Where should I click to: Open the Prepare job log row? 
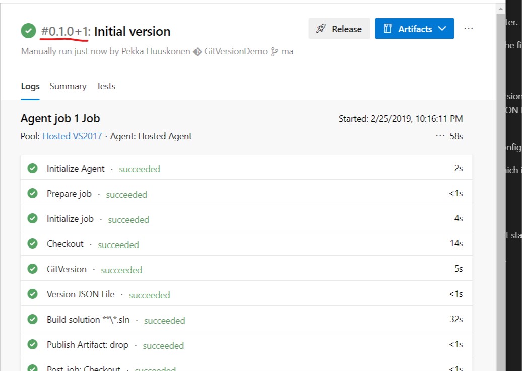(x=246, y=193)
